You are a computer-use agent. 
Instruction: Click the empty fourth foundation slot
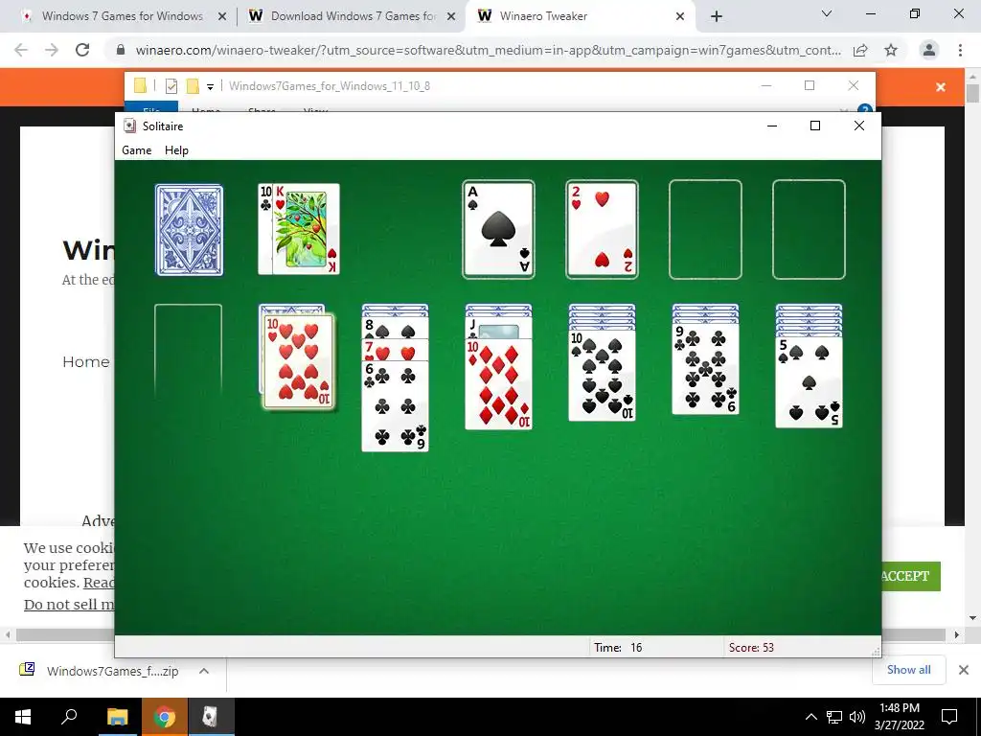coord(809,229)
